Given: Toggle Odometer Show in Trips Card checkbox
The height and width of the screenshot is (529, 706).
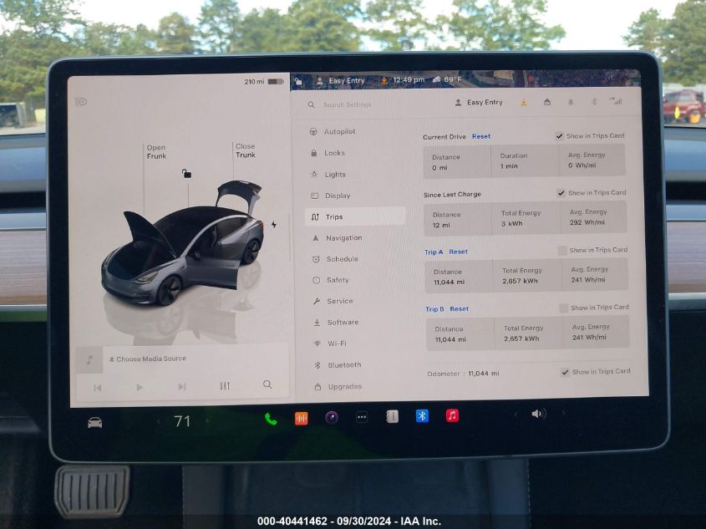Looking at the screenshot, I should click(565, 372).
